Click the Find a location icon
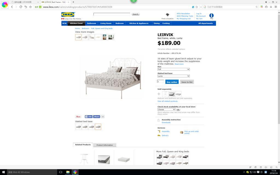The height and width of the screenshot is (175, 280). (x=168, y=15)
